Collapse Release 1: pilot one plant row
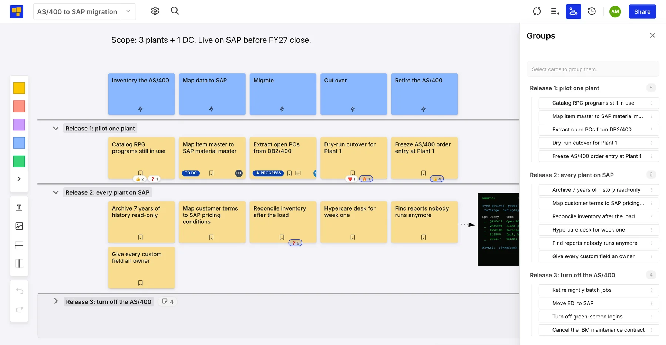This screenshot has height=345, width=666. coord(56,129)
